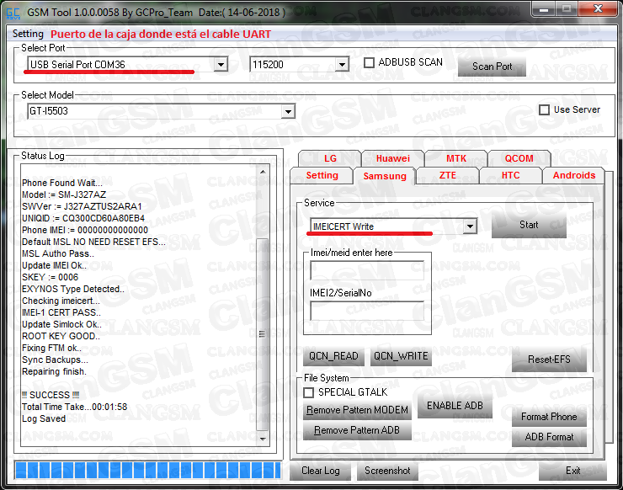Switch to the Huawei tab
Screen dimensions: 623x490
coord(392,158)
